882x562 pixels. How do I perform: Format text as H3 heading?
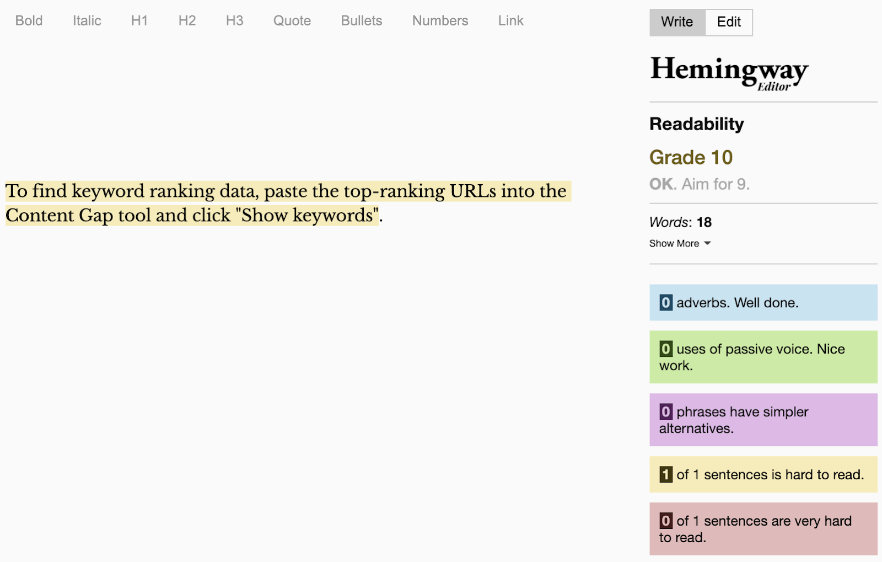click(x=234, y=21)
